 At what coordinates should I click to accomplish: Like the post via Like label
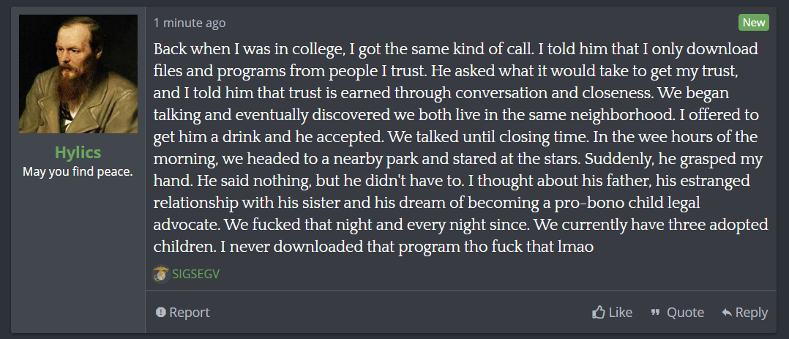621,313
